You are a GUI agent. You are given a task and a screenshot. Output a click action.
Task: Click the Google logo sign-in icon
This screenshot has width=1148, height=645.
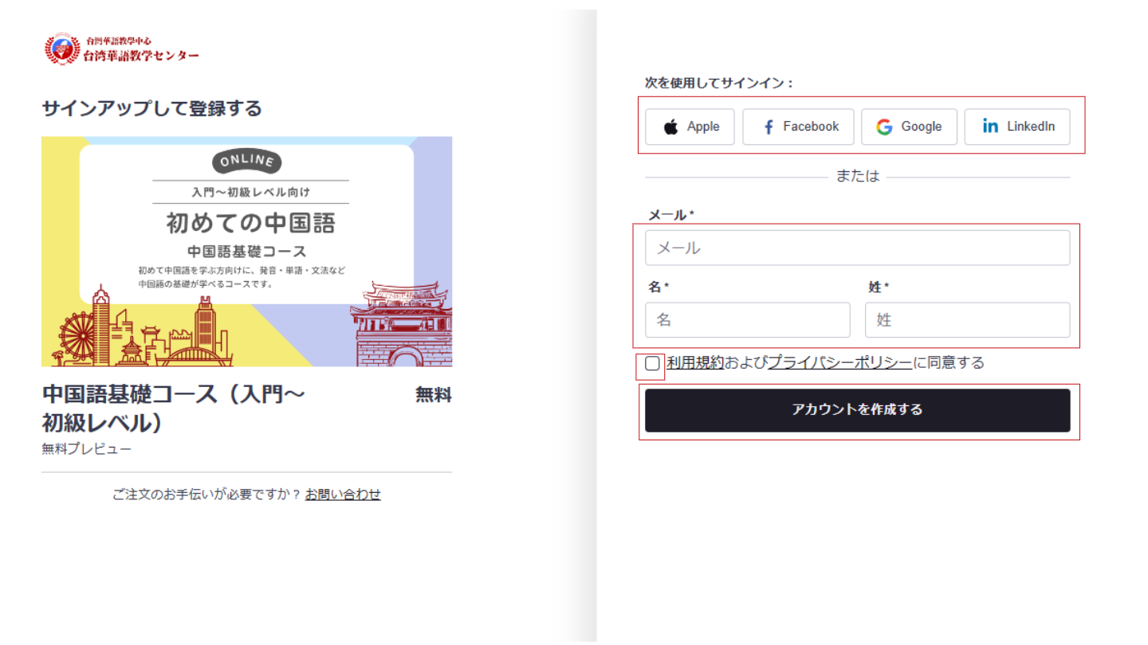click(x=884, y=127)
